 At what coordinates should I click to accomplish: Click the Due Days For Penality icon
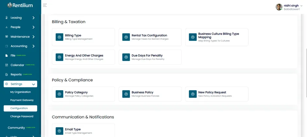126,57
